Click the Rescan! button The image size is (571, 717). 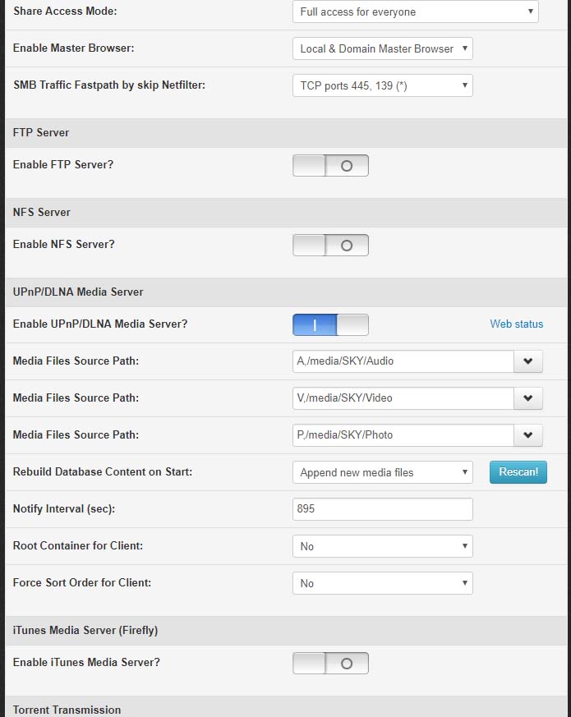[518, 471]
